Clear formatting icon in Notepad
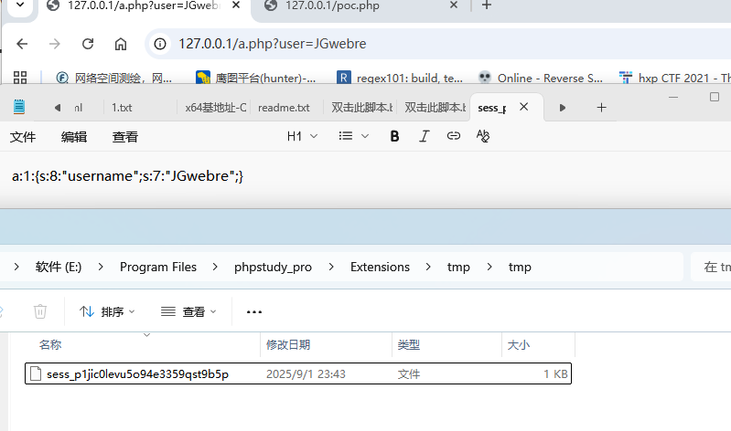This screenshot has height=431, width=731. coord(482,136)
